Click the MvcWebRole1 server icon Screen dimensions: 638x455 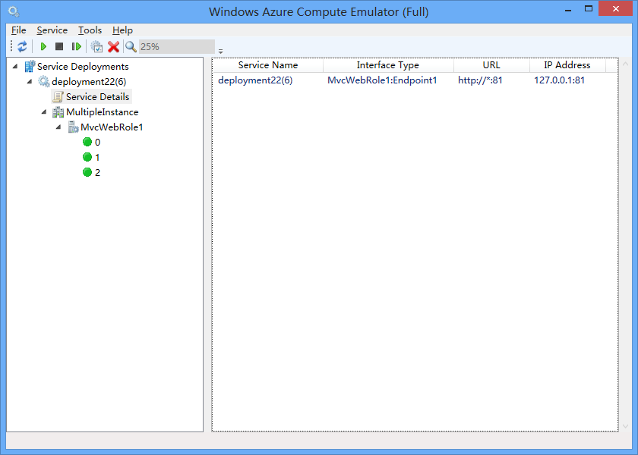pyautogui.click(x=73, y=127)
